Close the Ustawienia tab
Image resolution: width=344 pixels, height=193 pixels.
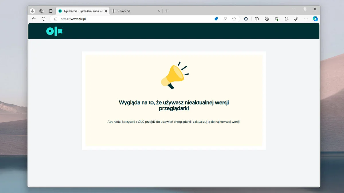point(160,11)
